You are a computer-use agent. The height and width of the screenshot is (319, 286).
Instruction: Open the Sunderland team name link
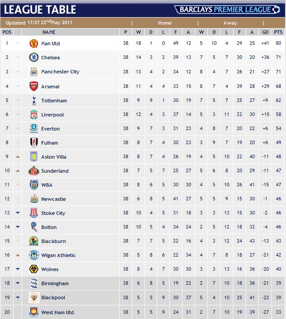(55, 171)
